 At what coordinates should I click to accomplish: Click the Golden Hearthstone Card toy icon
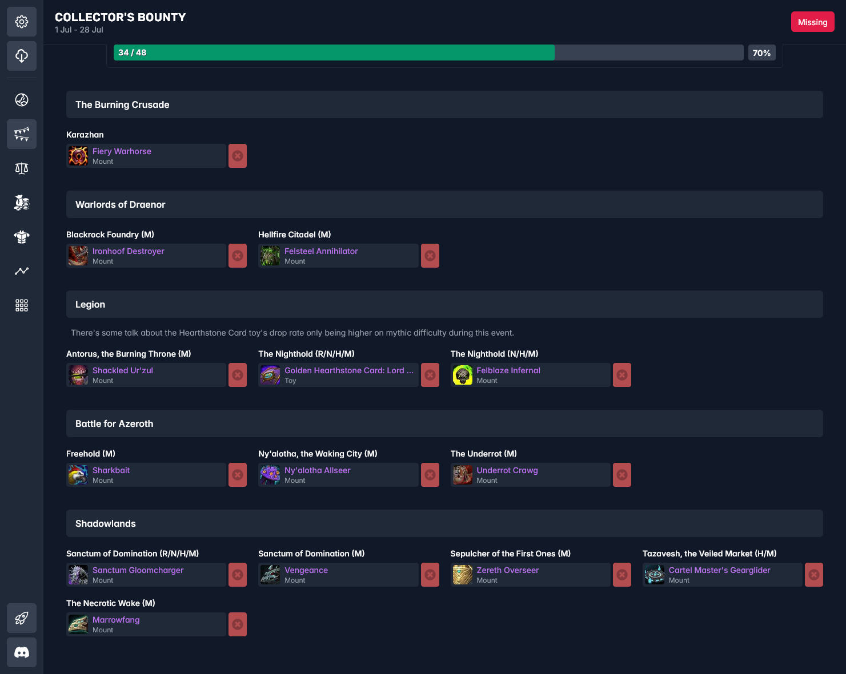point(270,375)
